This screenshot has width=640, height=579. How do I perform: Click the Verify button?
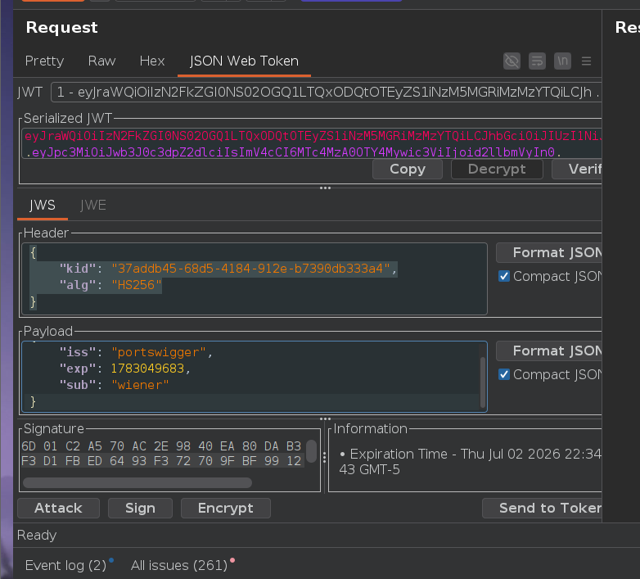[x=577, y=169]
